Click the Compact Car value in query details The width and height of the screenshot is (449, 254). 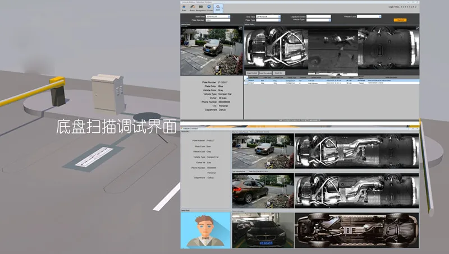225,94
